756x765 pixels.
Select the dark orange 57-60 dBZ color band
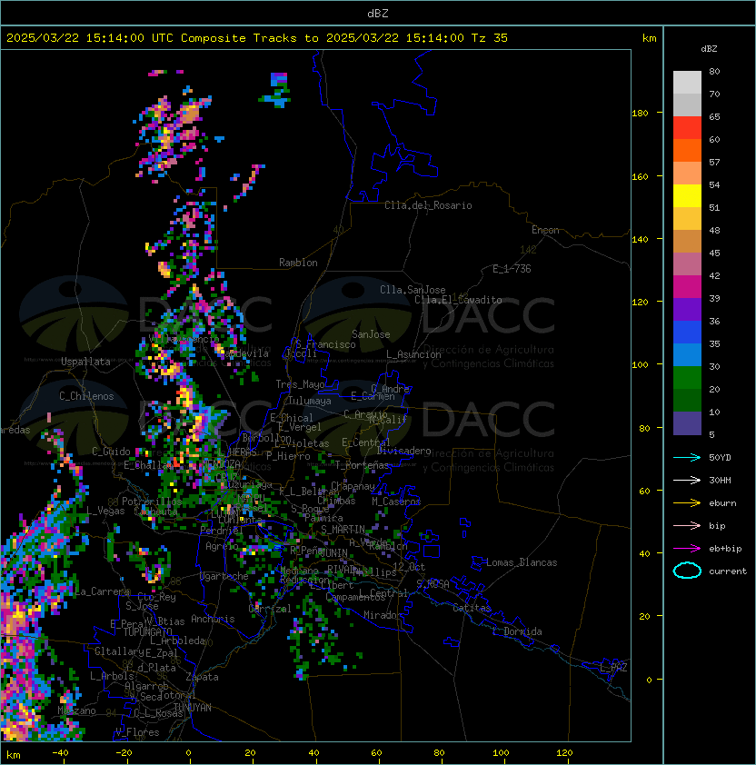687,150
